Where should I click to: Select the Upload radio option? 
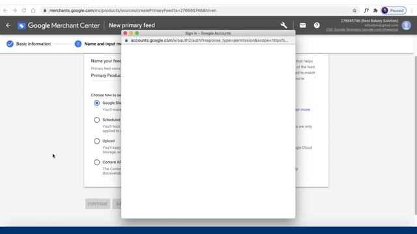[x=97, y=141]
